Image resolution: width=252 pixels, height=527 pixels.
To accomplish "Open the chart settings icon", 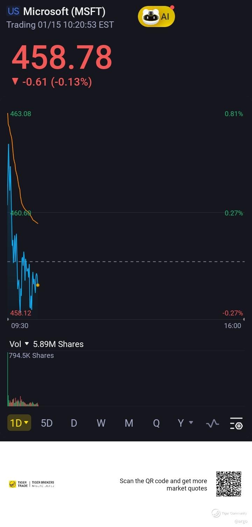I will (236, 423).
